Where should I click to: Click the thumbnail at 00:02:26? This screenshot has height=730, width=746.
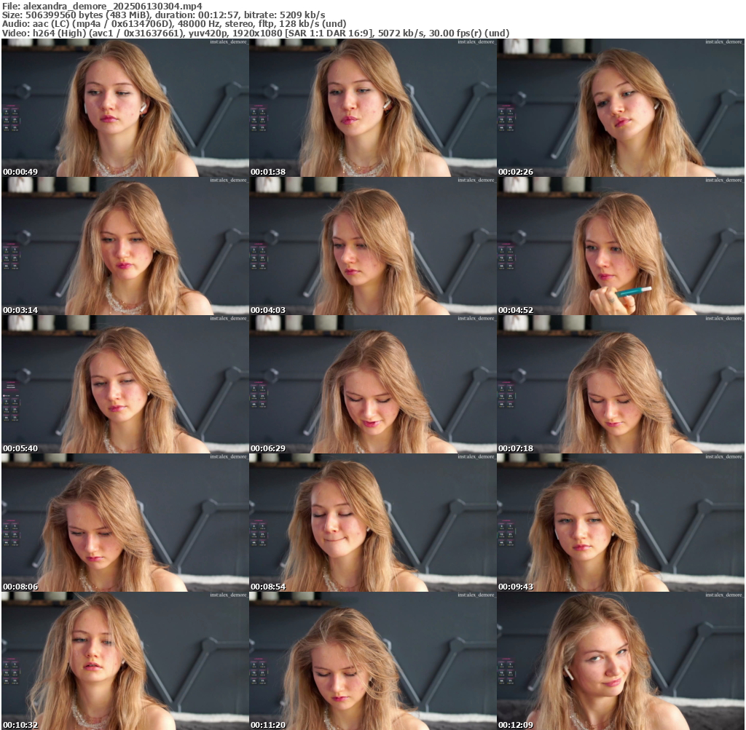621,108
